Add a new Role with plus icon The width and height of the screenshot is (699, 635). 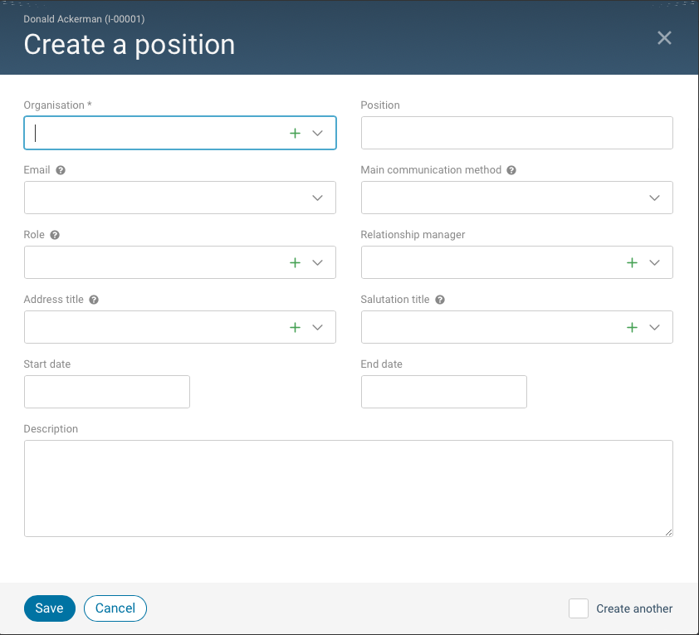click(x=295, y=262)
